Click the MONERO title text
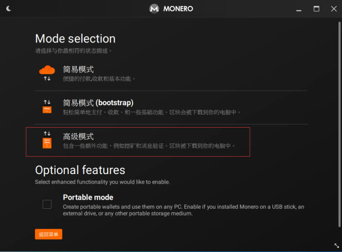This screenshot has width=342, height=252. pos(178,9)
